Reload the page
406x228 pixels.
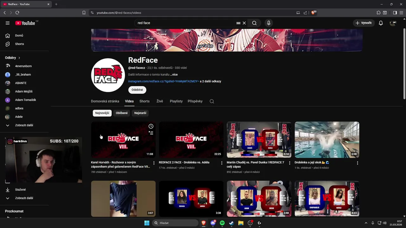[x=17, y=13]
